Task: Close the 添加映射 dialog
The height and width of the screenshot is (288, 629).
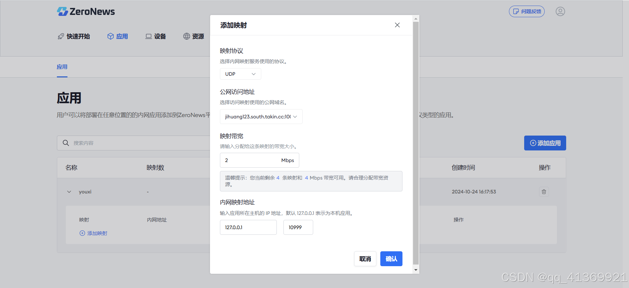Action: (397, 25)
